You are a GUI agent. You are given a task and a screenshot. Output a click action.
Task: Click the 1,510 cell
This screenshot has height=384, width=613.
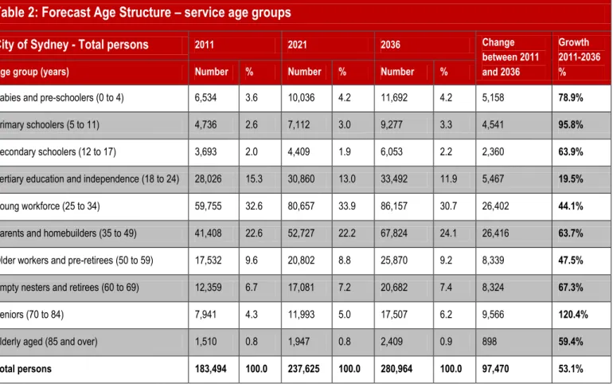205,342
